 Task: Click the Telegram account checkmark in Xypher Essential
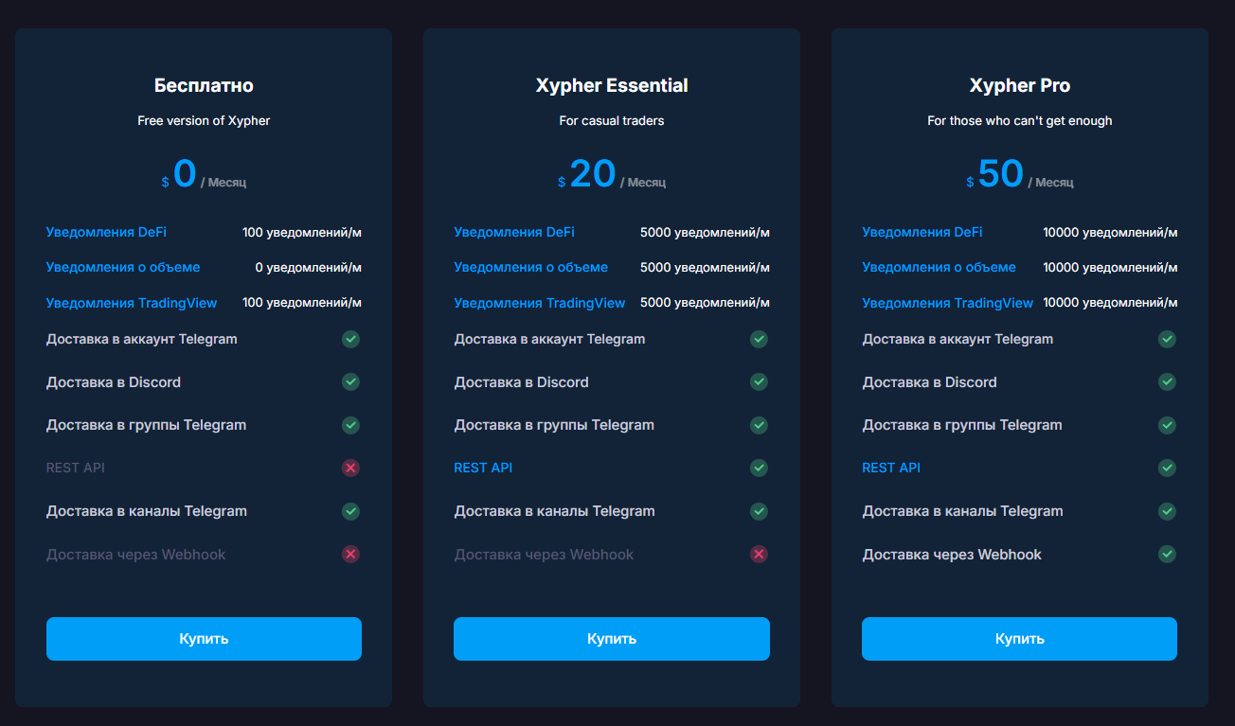point(760,339)
